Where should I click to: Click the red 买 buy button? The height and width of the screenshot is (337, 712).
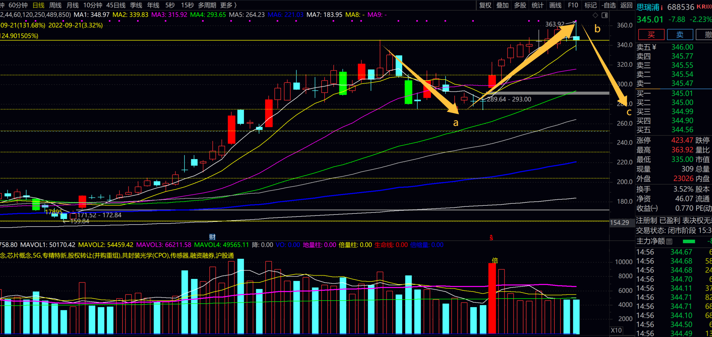pyautogui.click(x=651, y=35)
